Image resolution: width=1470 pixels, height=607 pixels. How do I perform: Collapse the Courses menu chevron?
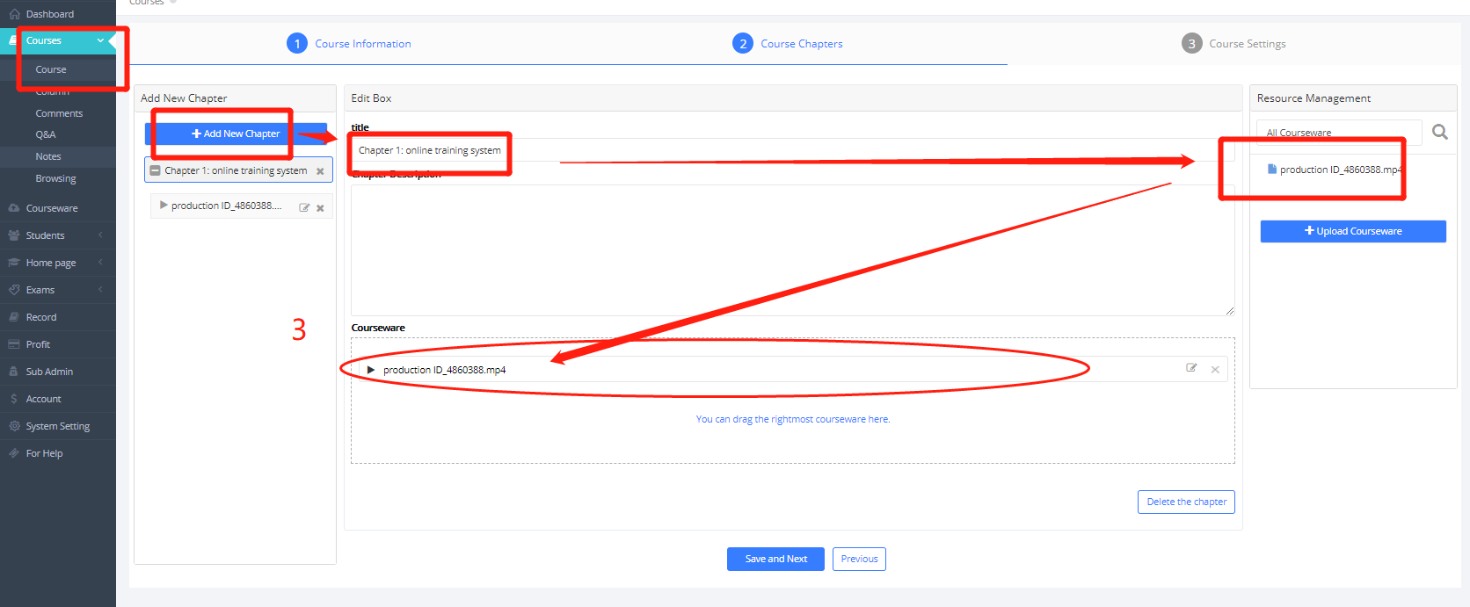100,40
